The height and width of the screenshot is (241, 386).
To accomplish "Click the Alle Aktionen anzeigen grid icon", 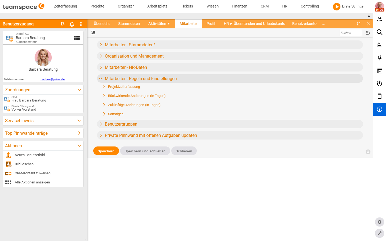I will (8, 182).
